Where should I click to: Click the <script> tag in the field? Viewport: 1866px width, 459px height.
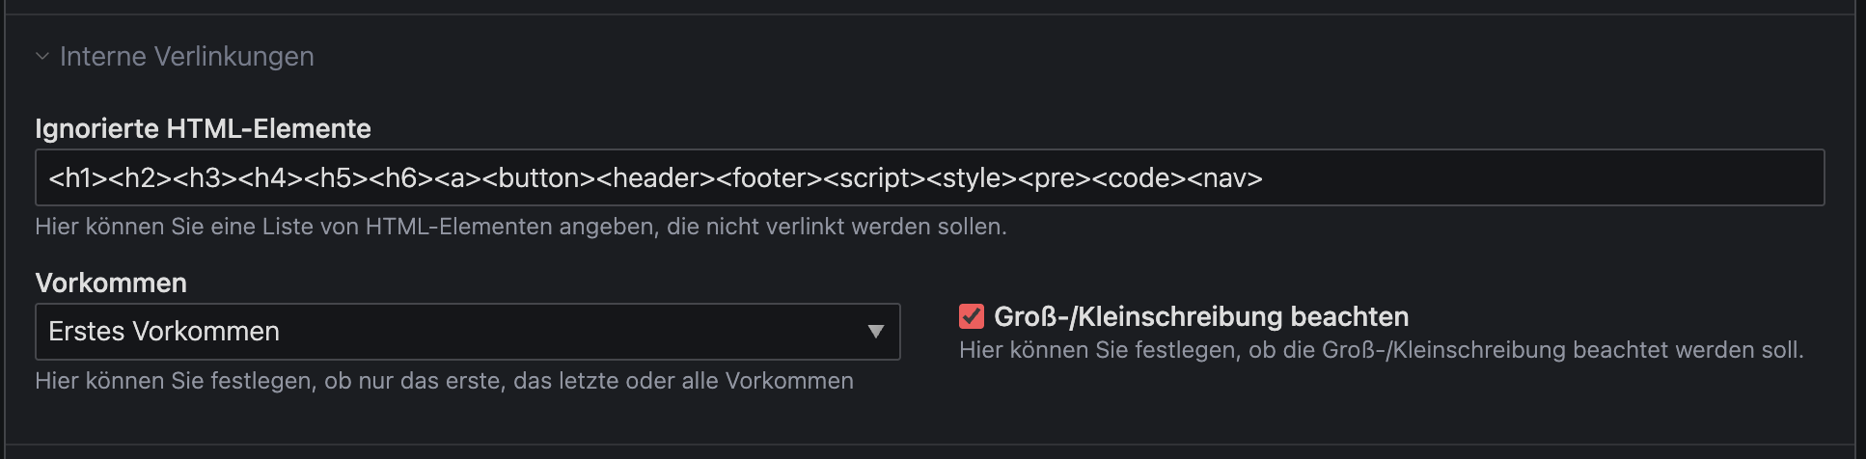point(875,178)
